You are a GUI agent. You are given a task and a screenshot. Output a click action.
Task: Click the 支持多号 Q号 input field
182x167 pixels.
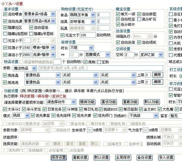101,68
